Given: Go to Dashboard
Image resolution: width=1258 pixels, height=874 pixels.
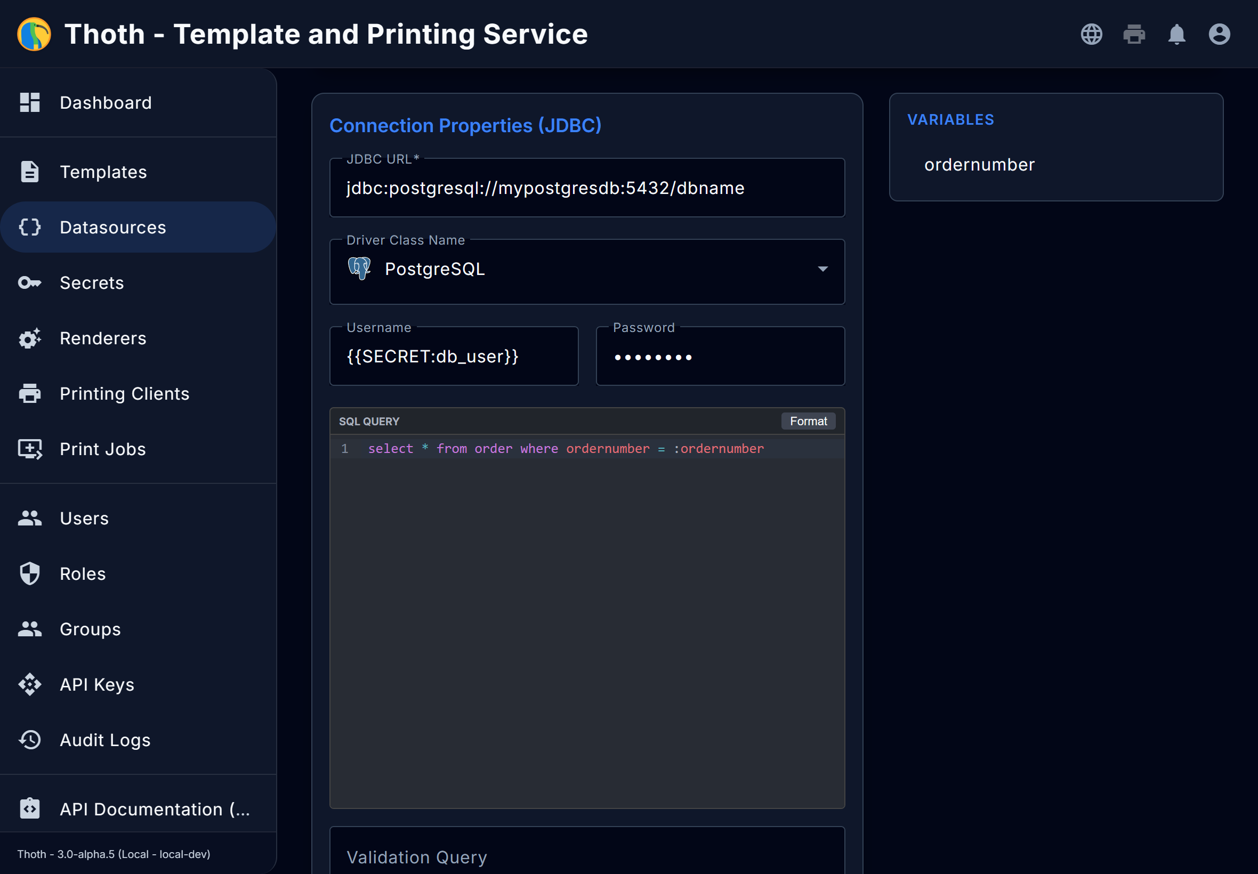Looking at the screenshot, I should tap(138, 102).
